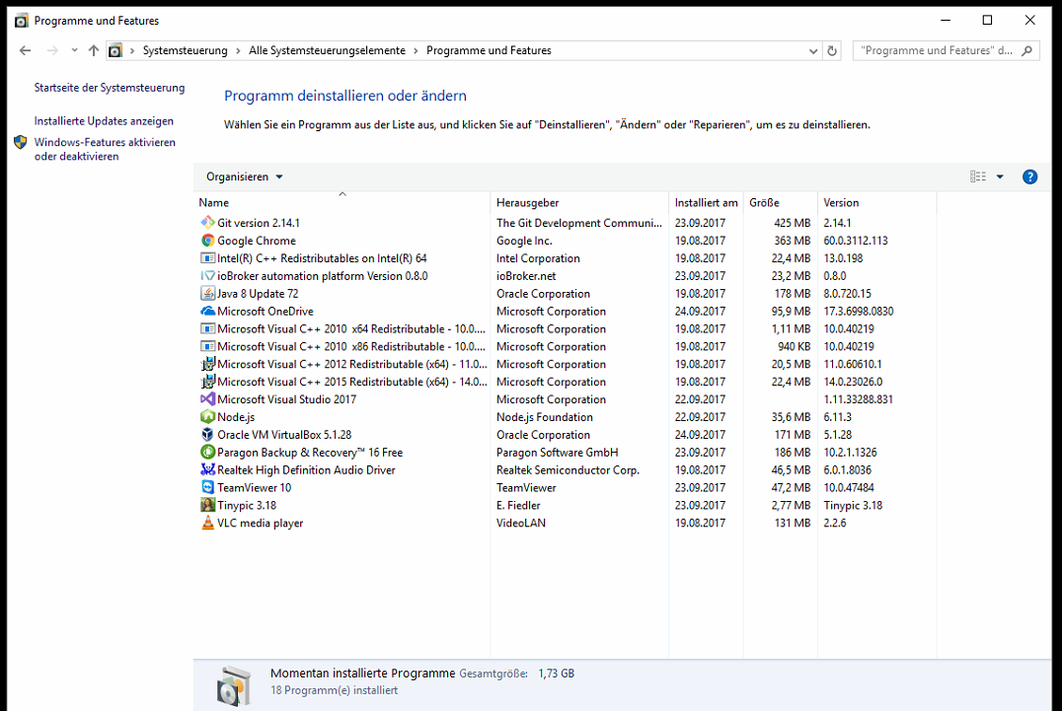1062x711 pixels.
Task: Select the VLC media player program name
Action: point(261,523)
